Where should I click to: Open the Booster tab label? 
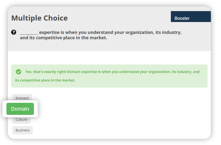click(182, 18)
